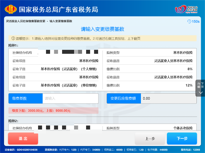The width and height of the screenshot is (205, 153).
Task: Click the blue 变更后应缴费额 label
Action: (x=124, y=99)
